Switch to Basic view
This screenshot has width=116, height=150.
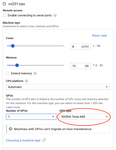point(100,36)
